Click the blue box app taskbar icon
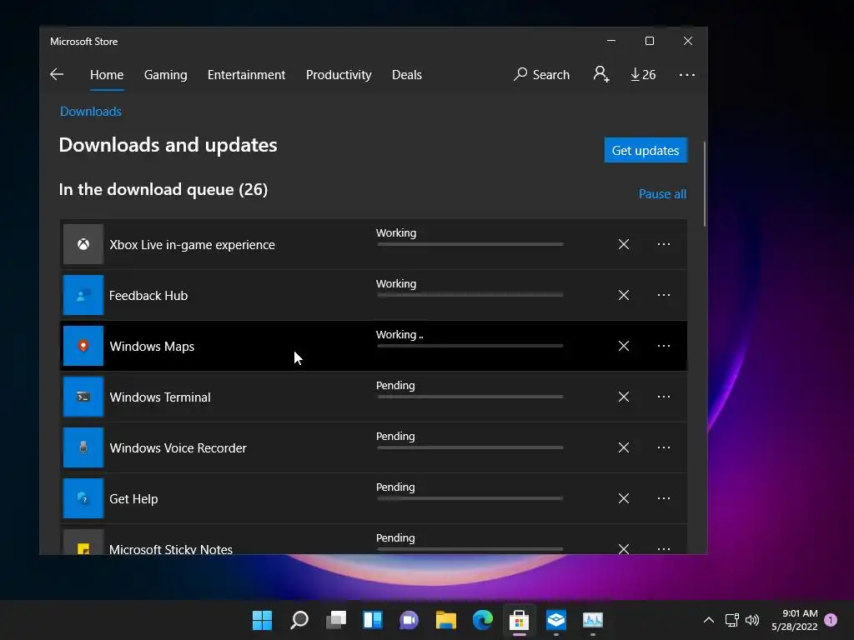Image resolution: width=854 pixels, height=640 pixels. pos(556,620)
